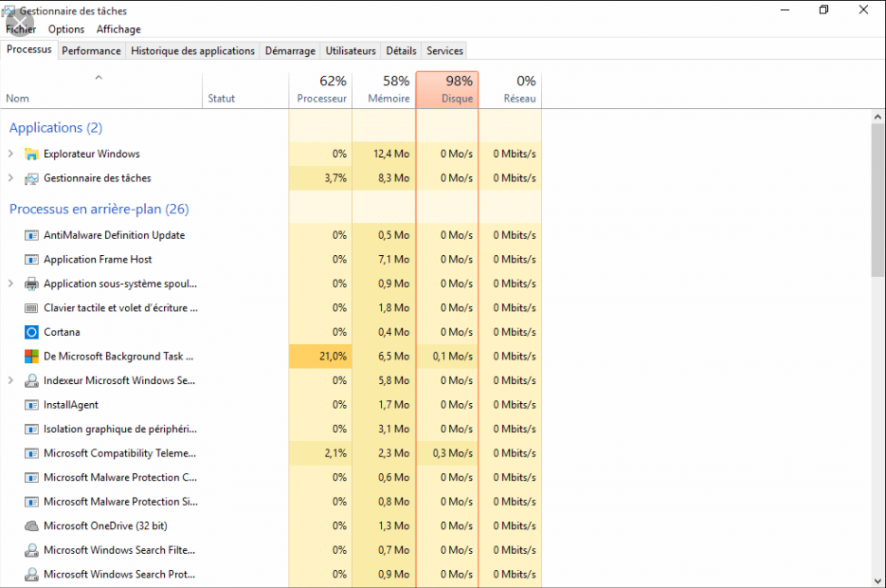The width and height of the screenshot is (886, 588).
Task: Sort by Processeur 62% column header
Action: tap(320, 90)
